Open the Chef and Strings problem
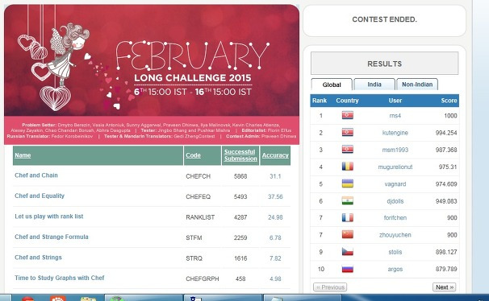This screenshot has height=301, width=489. 39,258
